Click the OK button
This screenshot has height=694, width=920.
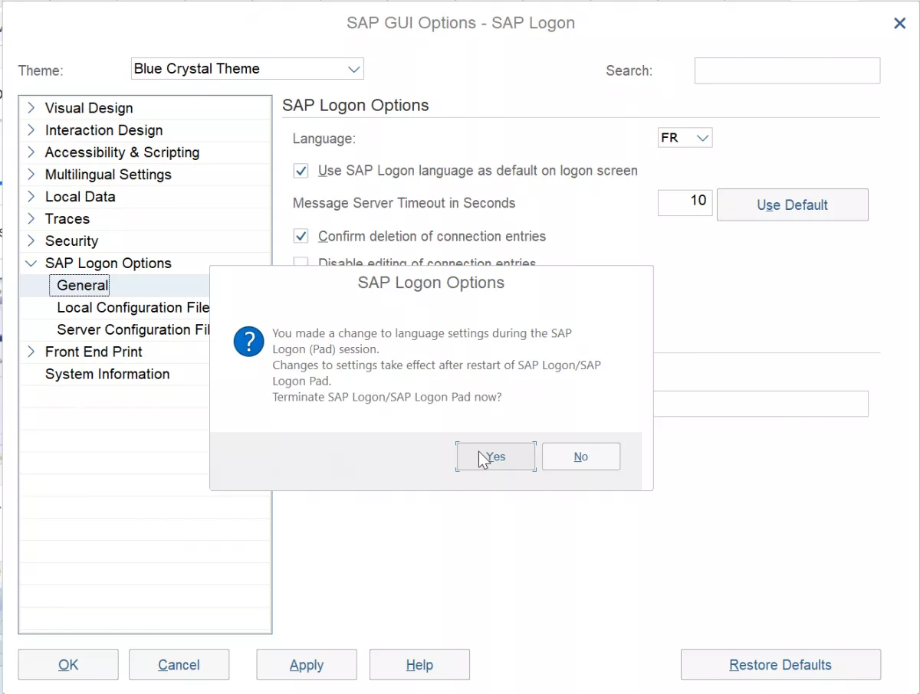point(68,665)
